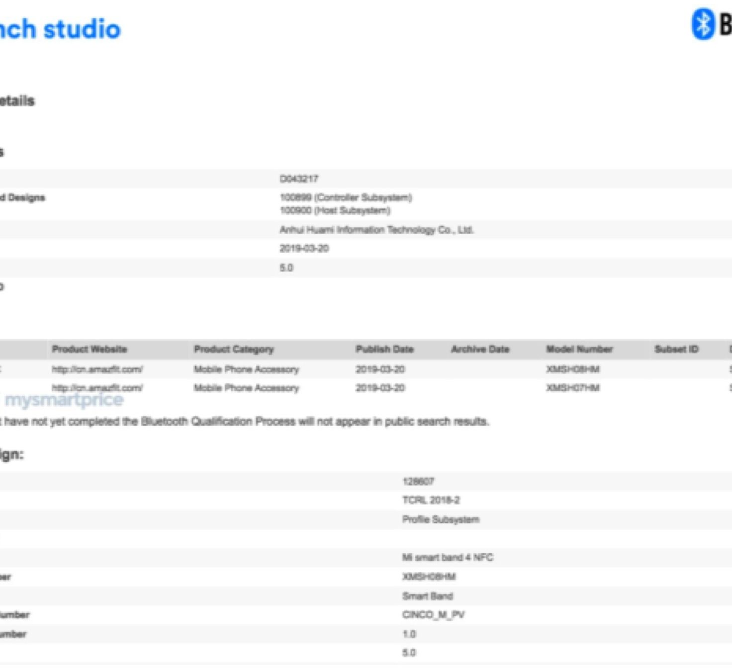This screenshot has width=732, height=669.
Task: Click the Publish Date column header
Action: click(384, 349)
